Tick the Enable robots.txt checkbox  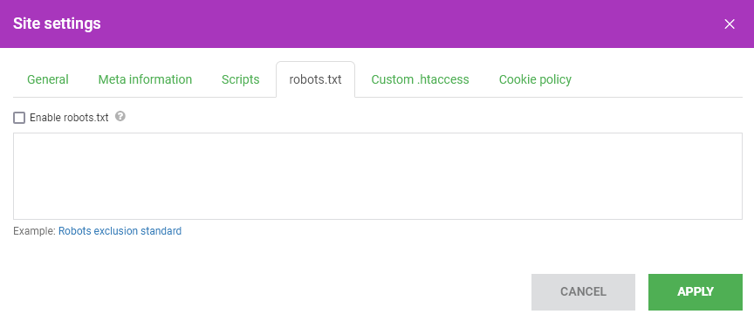pyautogui.click(x=19, y=118)
